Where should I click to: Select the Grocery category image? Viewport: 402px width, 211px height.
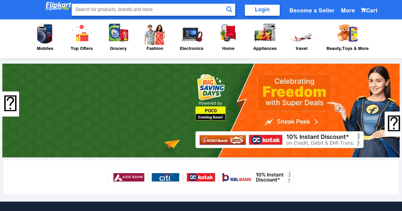tap(118, 33)
